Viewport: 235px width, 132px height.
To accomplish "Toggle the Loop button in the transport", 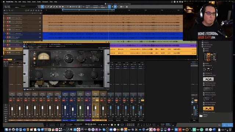I will [122, 125].
